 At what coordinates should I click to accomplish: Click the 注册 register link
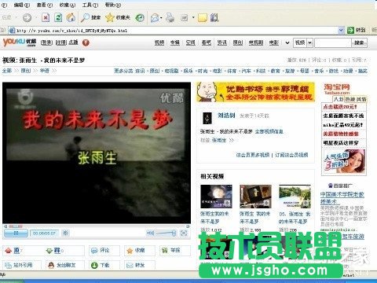click(x=61, y=42)
